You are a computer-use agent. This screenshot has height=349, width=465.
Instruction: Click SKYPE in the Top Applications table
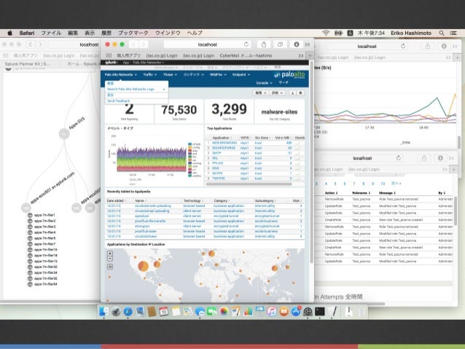point(217,173)
